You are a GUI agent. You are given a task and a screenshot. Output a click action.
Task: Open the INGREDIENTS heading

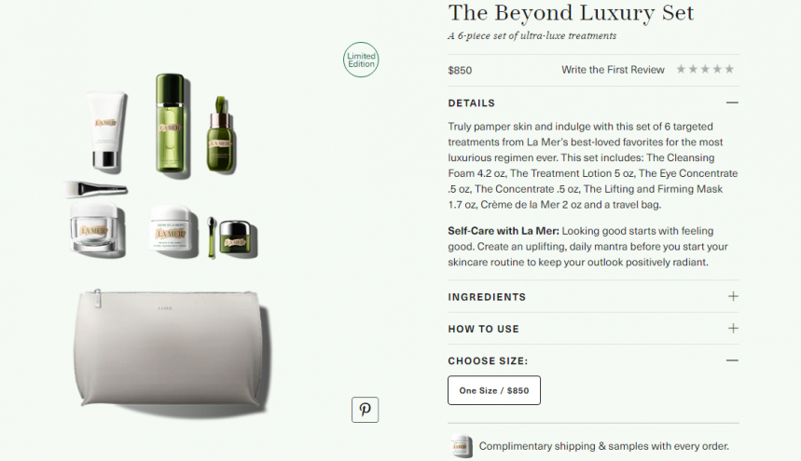click(x=487, y=297)
